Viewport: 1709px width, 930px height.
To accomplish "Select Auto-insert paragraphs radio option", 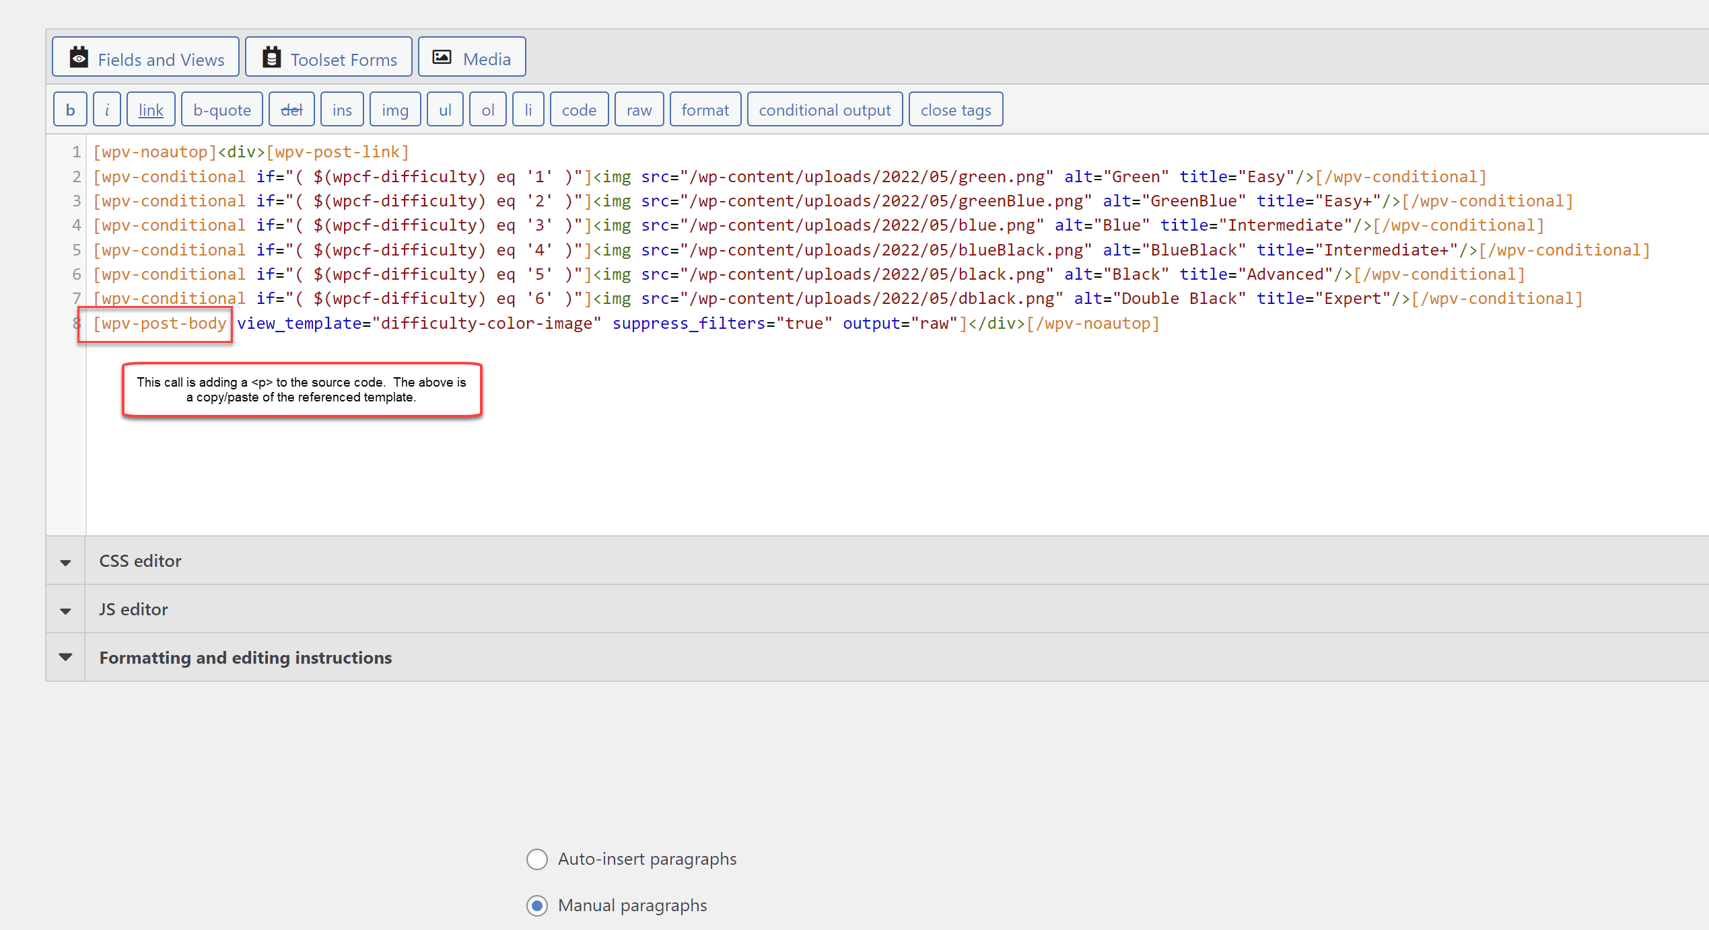I will [x=536, y=859].
